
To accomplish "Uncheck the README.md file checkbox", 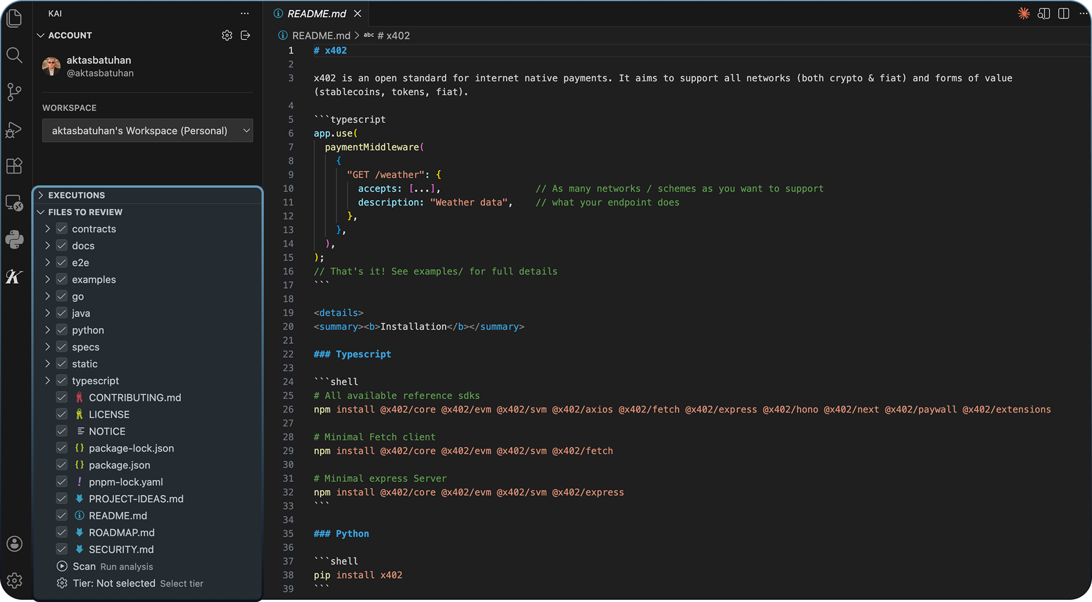I will 61,515.
